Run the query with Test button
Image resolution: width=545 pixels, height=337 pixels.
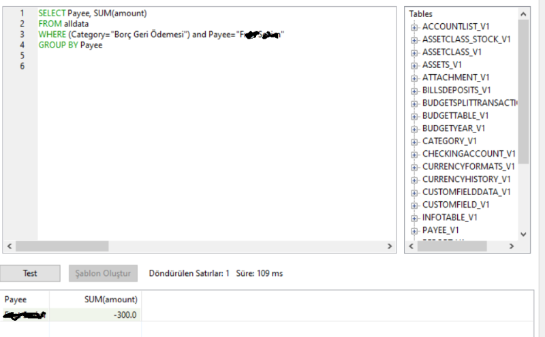(x=30, y=274)
